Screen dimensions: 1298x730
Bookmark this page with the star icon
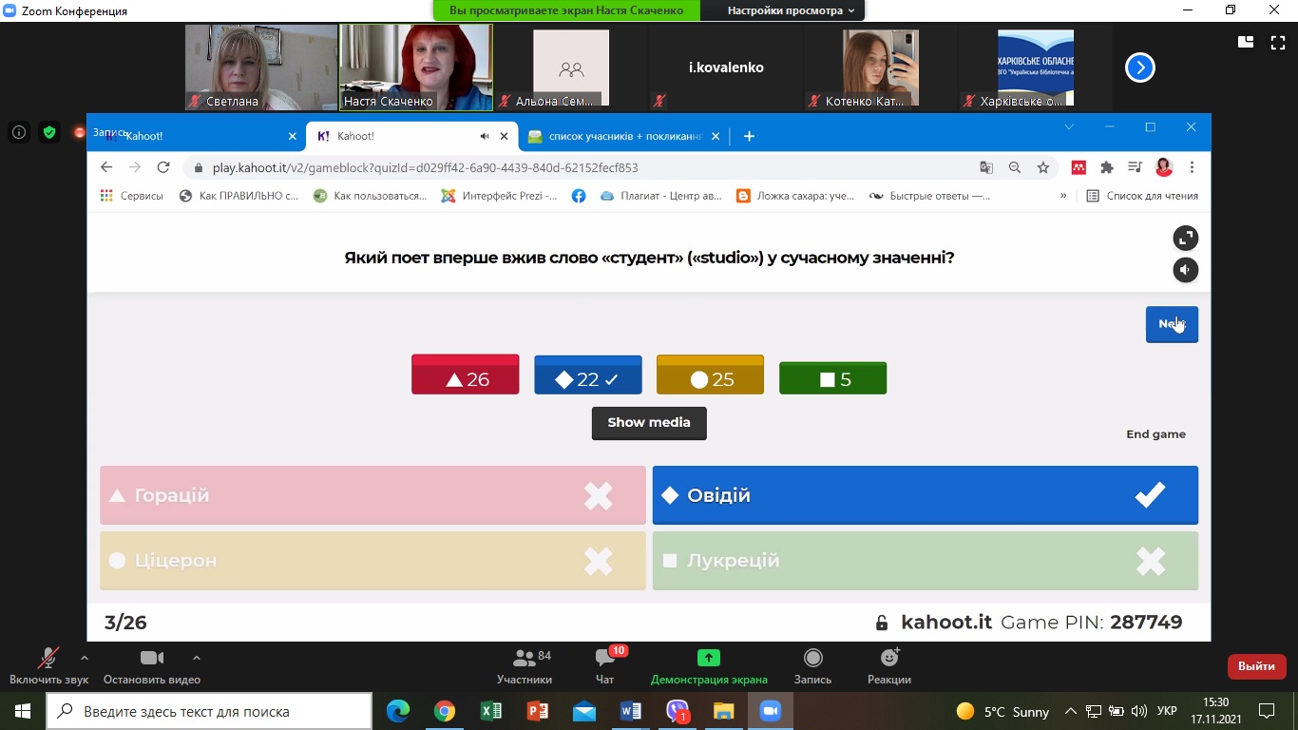coord(1043,167)
